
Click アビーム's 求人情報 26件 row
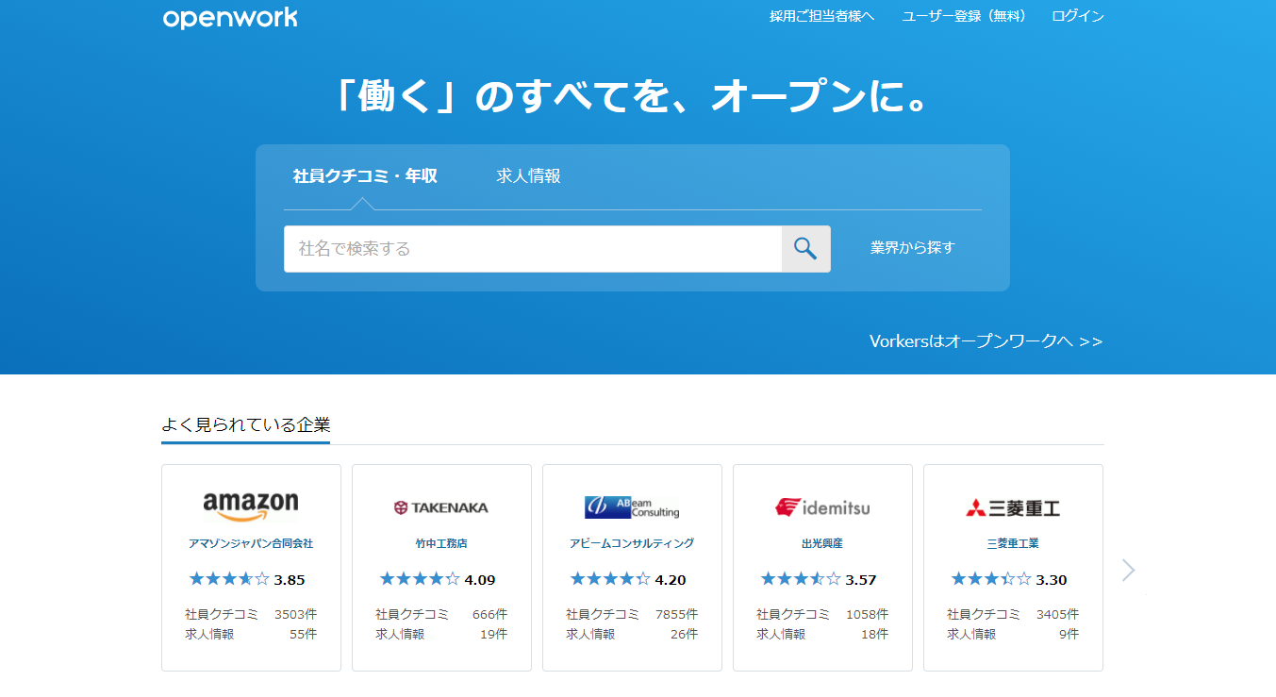(x=632, y=634)
